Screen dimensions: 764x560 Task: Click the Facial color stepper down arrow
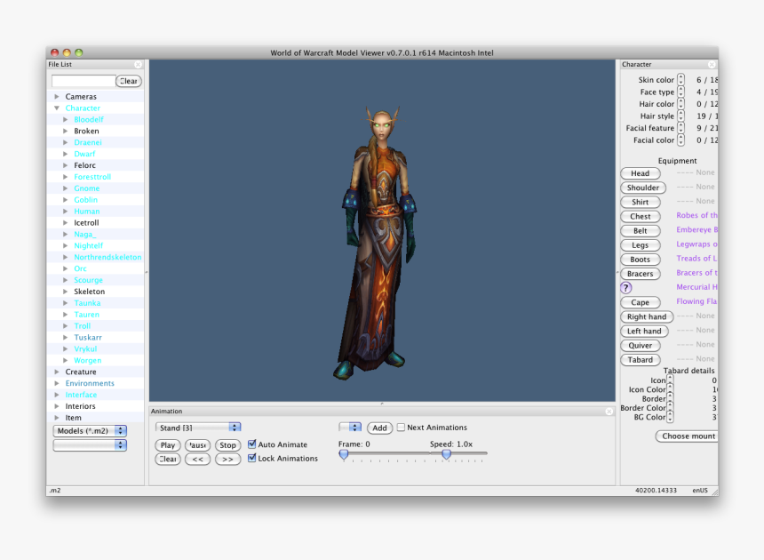point(680,142)
